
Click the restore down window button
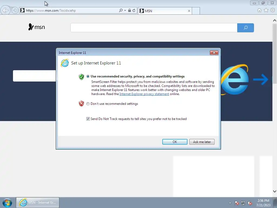(263, 3)
